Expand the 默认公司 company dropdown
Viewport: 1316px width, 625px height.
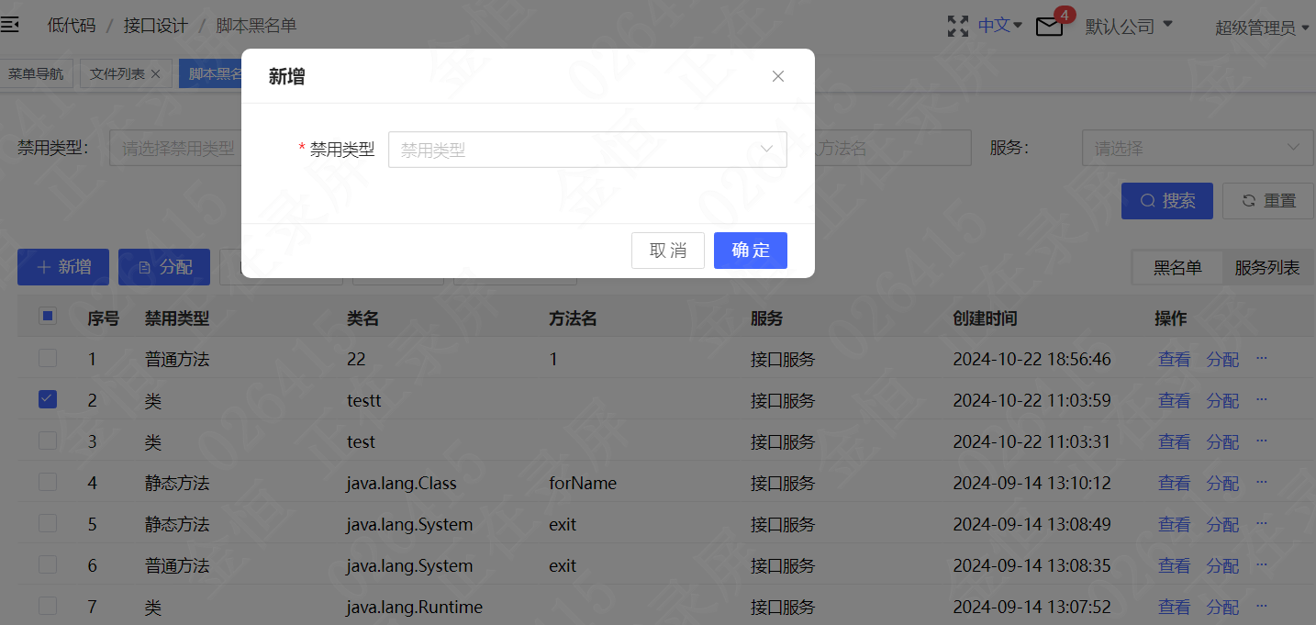[x=1129, y=26]
